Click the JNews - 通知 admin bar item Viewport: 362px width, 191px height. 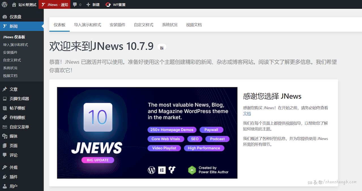(58, 5)
